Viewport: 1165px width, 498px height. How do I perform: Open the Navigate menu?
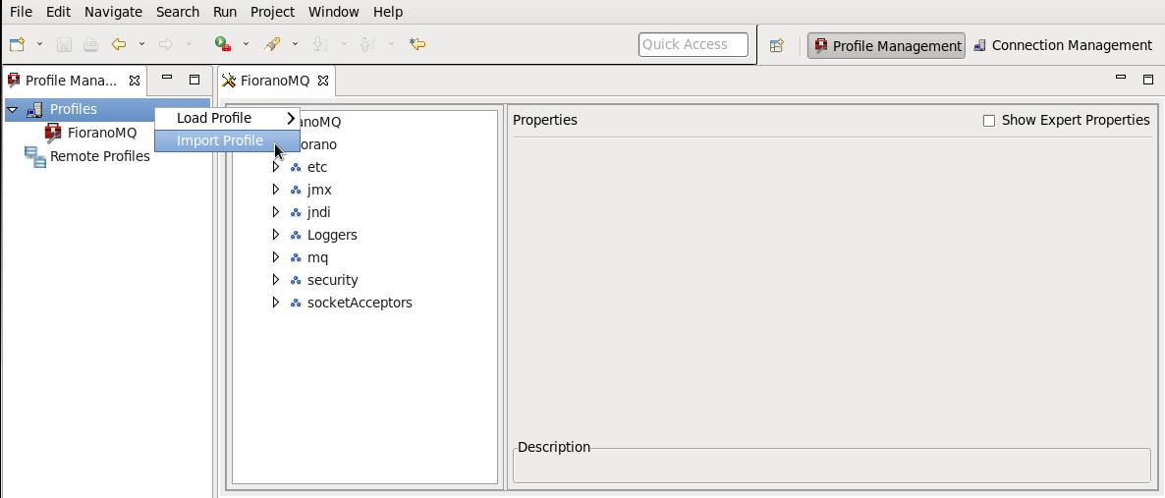113,12
